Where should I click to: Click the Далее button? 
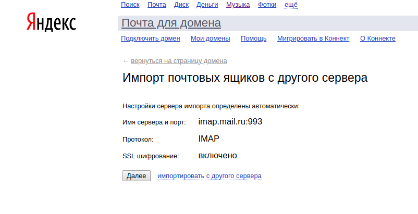coord(137,175)
